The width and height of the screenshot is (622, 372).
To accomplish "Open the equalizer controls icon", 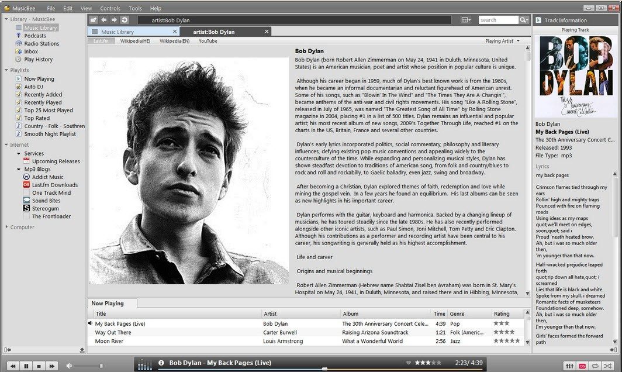I will click(569, 366).
